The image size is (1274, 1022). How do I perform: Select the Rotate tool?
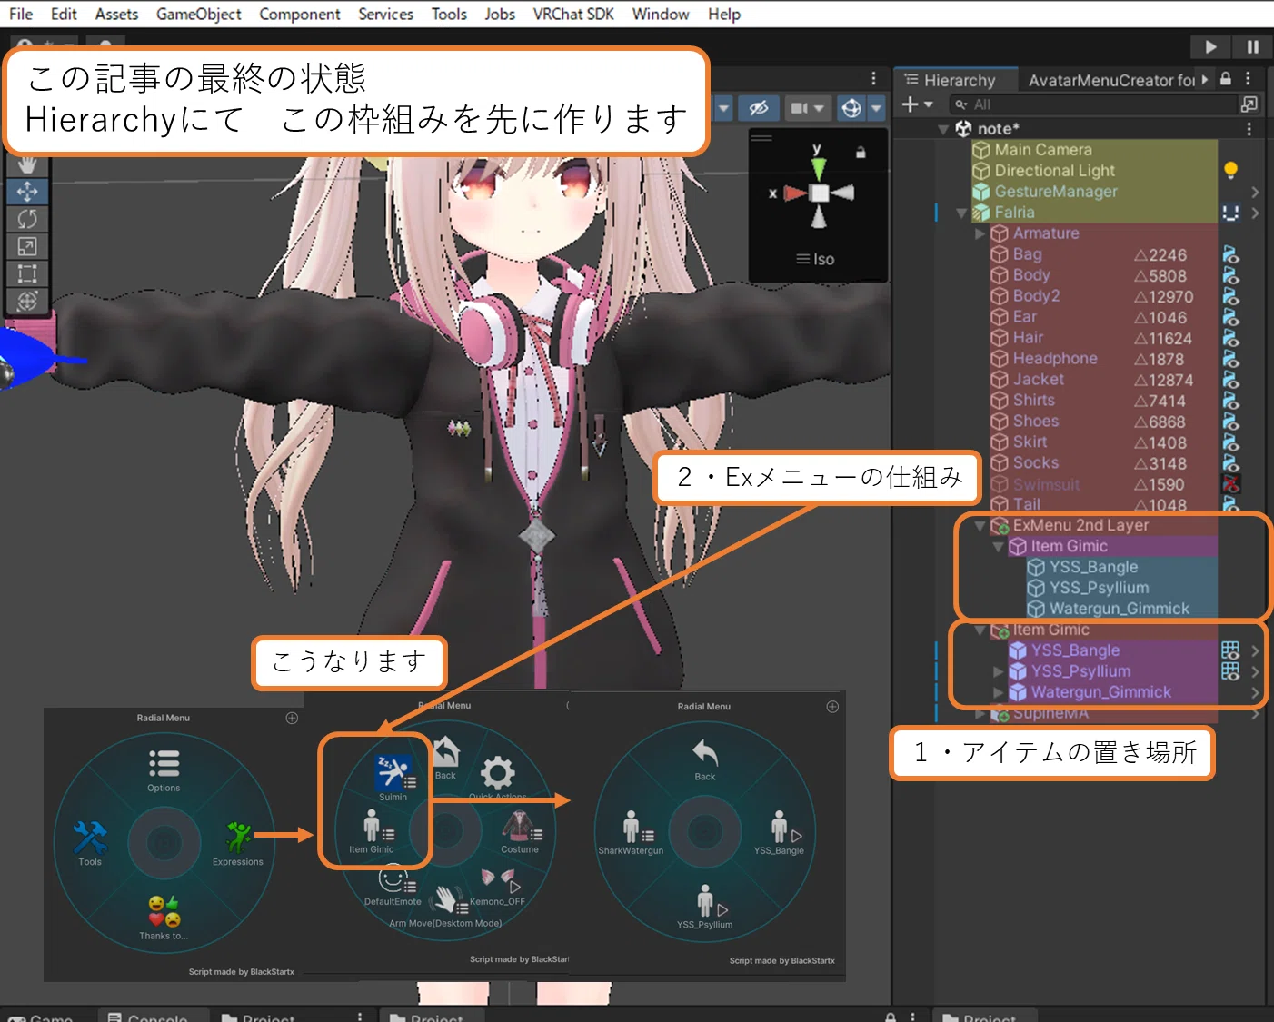click(x=27, y=219)
